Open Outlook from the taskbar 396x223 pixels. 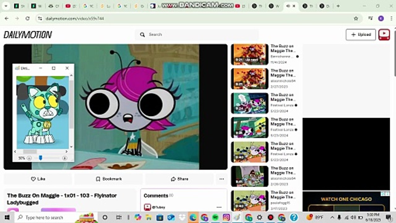click(x=171, y=217)
